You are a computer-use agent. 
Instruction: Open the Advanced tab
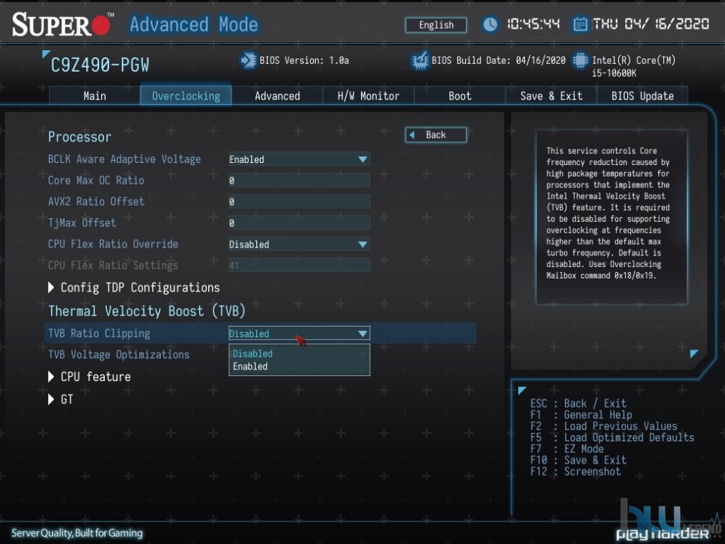(x=277, y=95)
